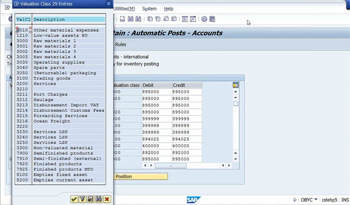Screen dimensions: 350x205
Task: Click the Position button
Action: (141, 176)
